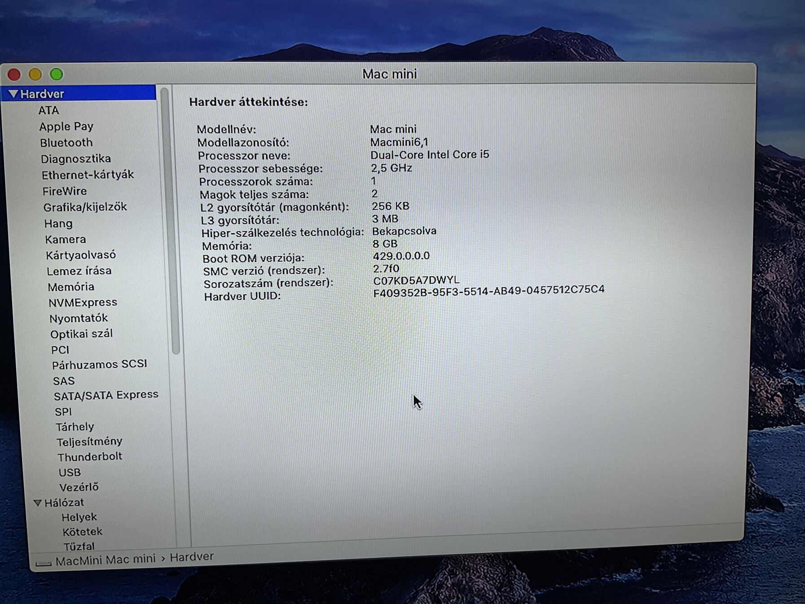
Task: Select the Hardver category row
Action: point(79,93)
